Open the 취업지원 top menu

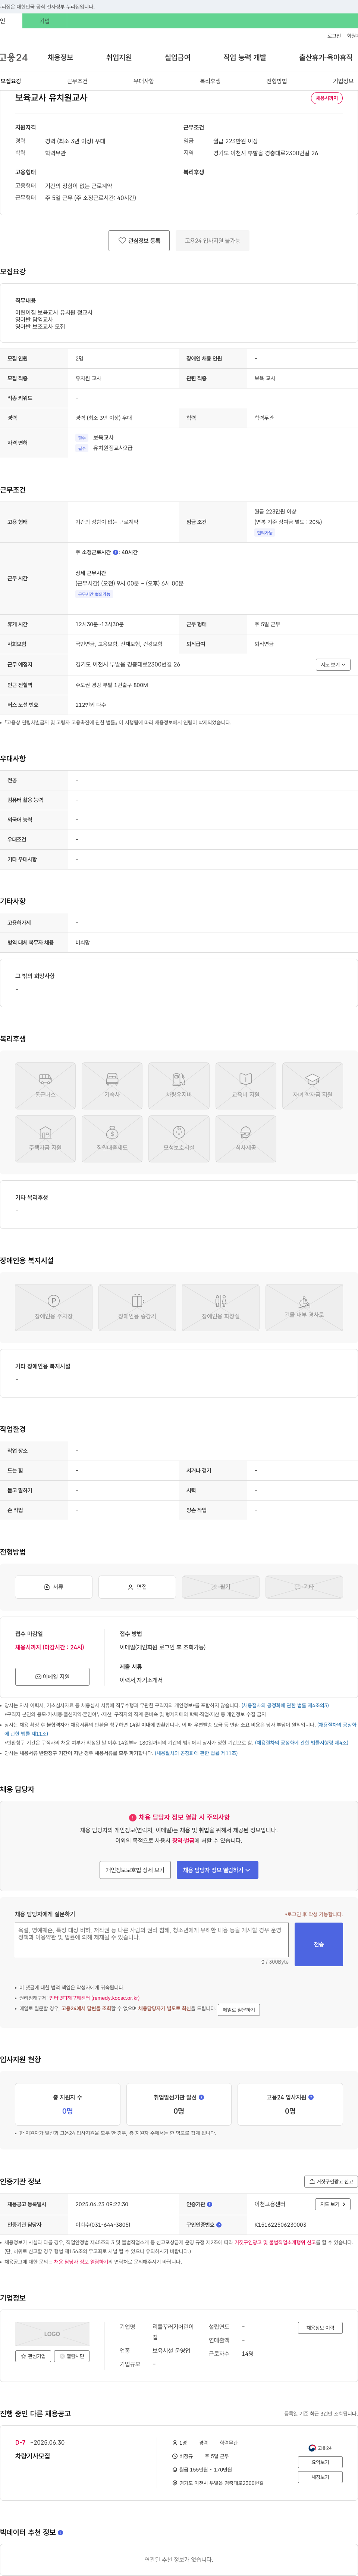click(119, 58)
